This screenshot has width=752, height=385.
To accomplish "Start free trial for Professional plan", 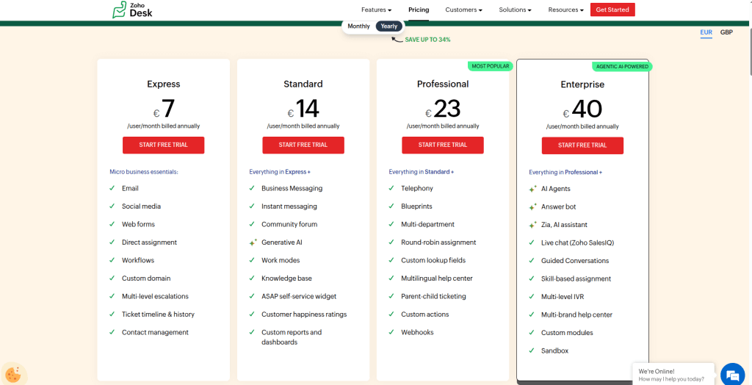I will click(443, 145).
